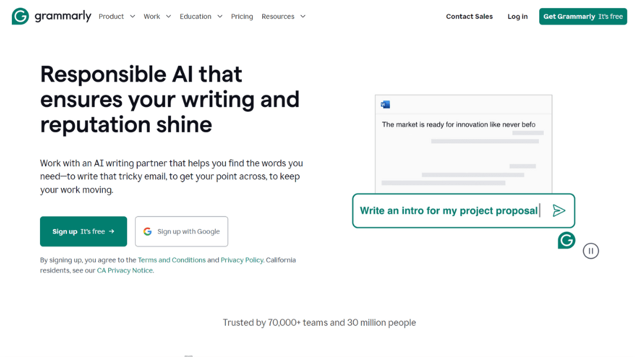Click the Log in link
Viewport: 635px width, 357px height.
tap(517, 16)
